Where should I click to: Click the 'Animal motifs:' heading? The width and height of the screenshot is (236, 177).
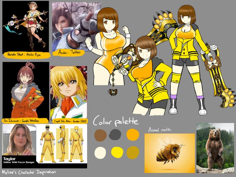(x=160, y=129)
